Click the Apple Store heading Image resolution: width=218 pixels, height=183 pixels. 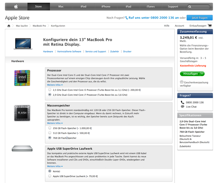click(x=17, y=18)
